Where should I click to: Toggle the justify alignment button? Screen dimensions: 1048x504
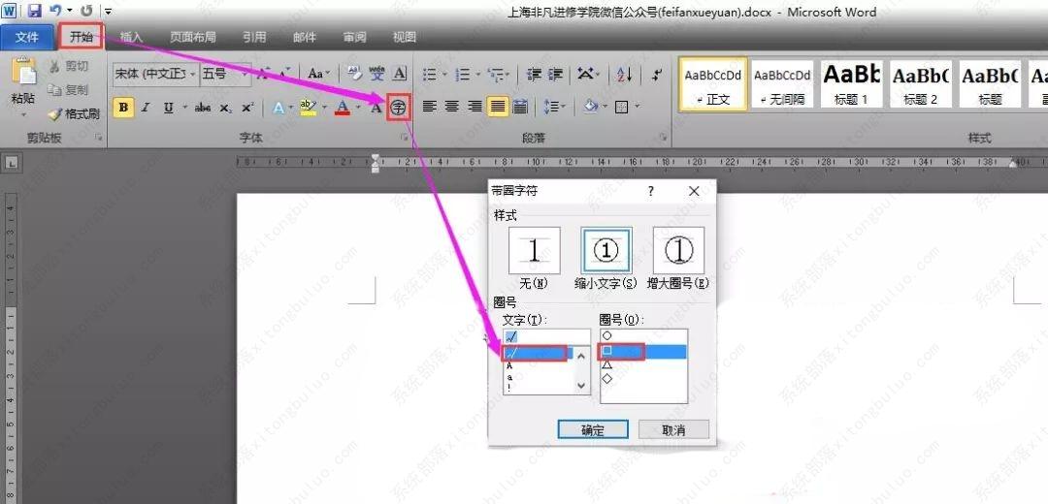click(x=497, y=107)
